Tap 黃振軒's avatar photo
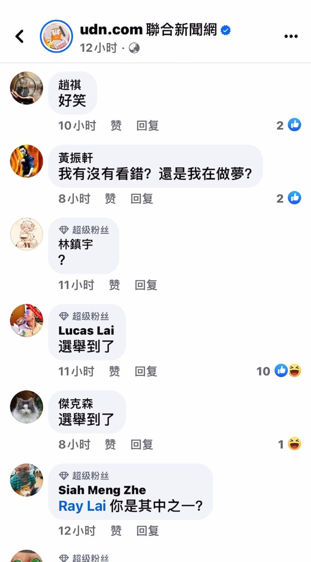The height and width of the screenshot is (562, 311). point(27,161)
